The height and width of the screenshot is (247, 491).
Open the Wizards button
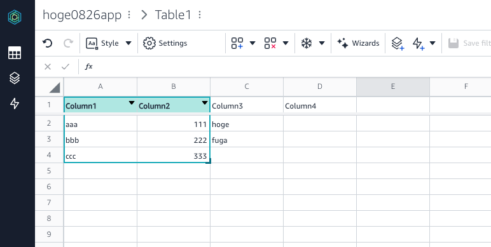pos(358,43)
